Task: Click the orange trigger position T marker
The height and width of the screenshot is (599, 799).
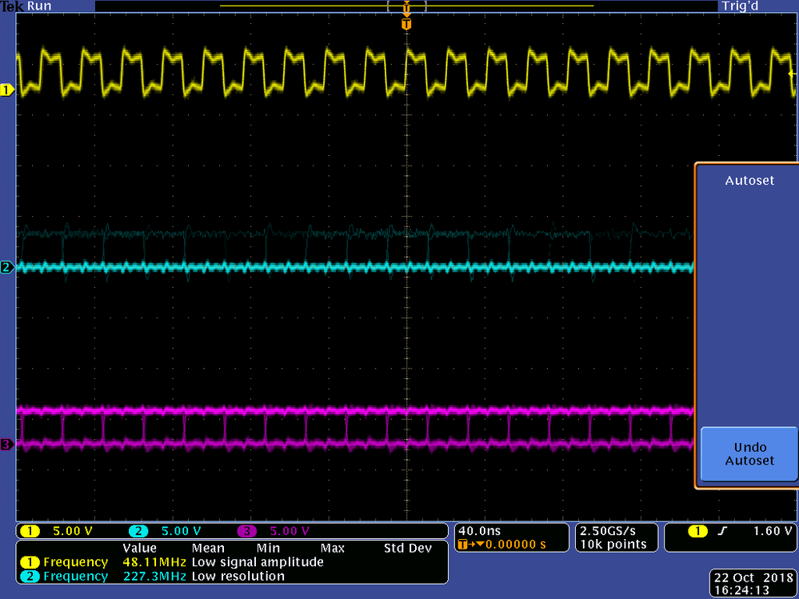Action: click(406, 24)
